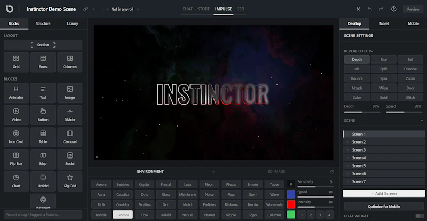427x221 pixels.
Task: Select the Plasma environment
Action: [209, 215]
